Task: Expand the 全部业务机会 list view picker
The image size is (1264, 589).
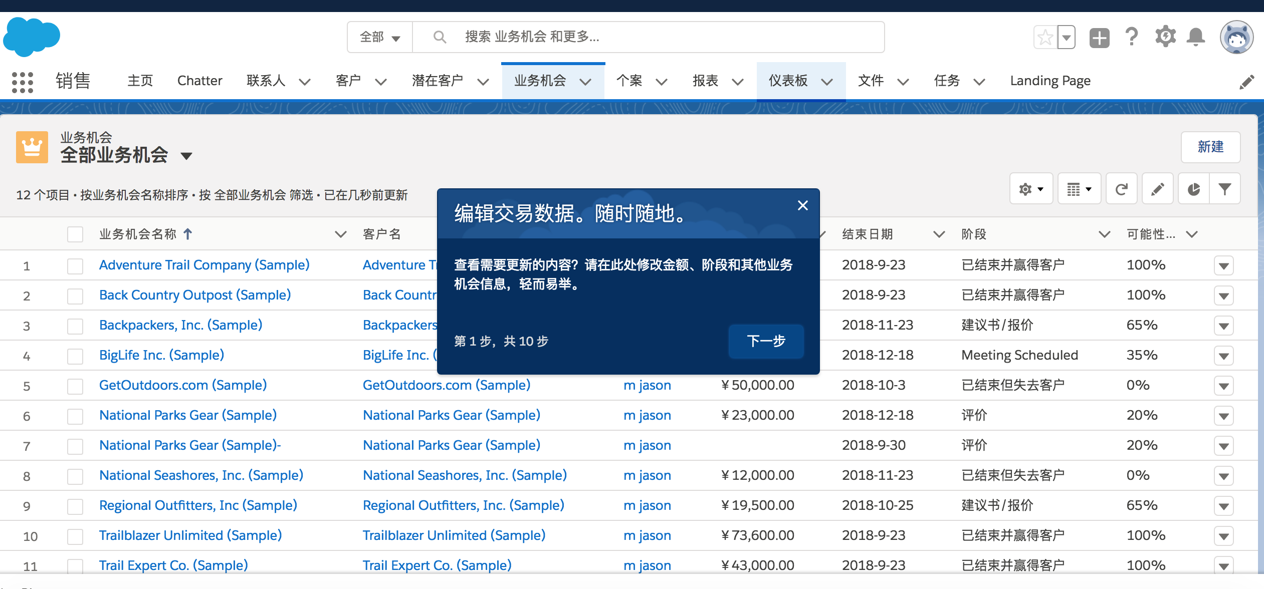Action: [x=186, y=156]
